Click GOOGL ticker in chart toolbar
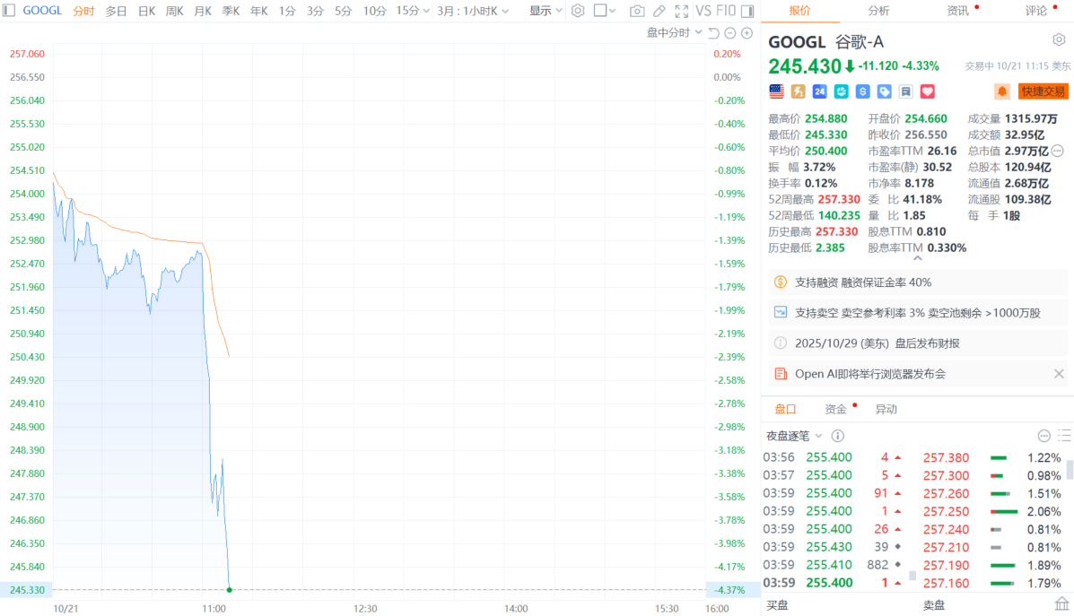 (x=42, y=11)
